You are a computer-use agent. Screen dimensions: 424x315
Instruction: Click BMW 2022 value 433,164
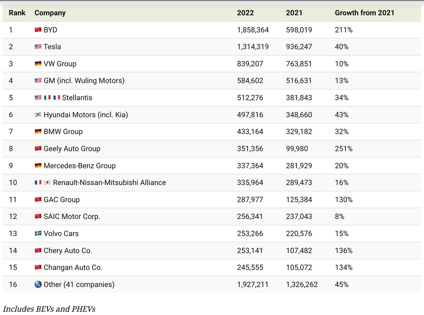click(x=250, y=132)
